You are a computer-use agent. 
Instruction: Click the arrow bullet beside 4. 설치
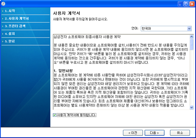[x=3, y=34]
